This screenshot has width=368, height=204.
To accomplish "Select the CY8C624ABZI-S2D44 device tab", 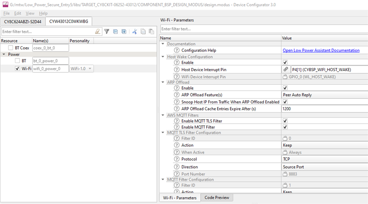I will tap(22, 22).
